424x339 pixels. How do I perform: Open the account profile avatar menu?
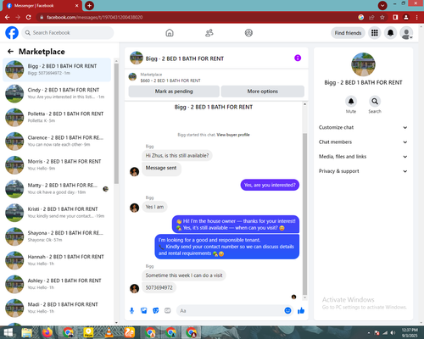pos(406,33)
